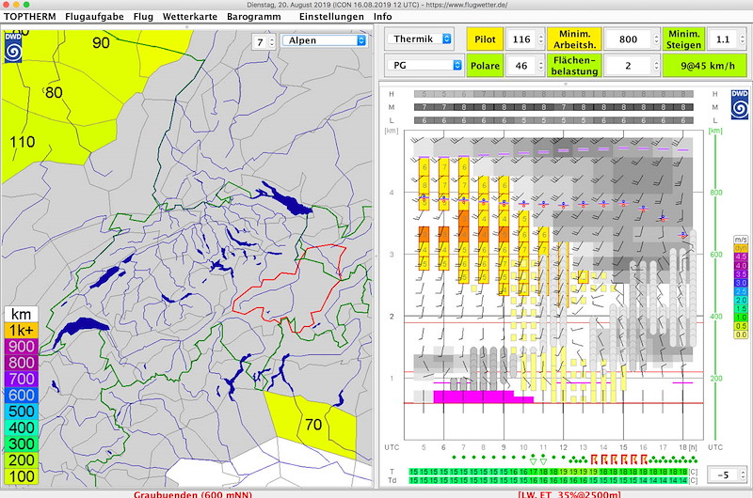Select the 100 yellow legend swatch
This screenshot has height=498, width=753.
point(21,477)
